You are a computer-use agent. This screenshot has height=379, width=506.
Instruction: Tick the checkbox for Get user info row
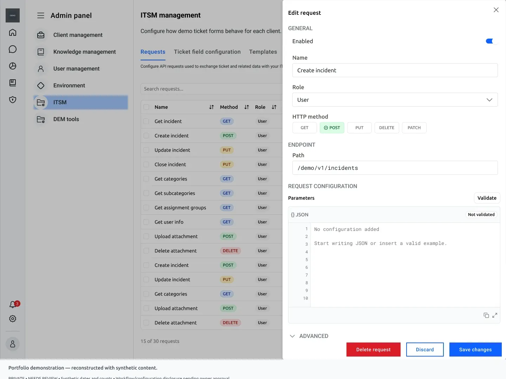[146, 222]
